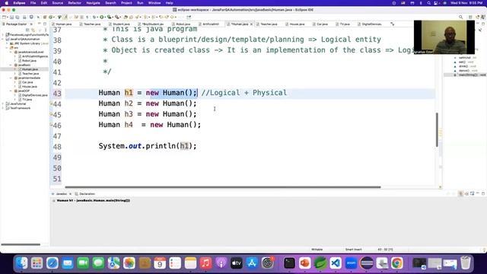Select Teacher.java under javaBasic in explorer
This screenshot has width=487, height=274.
[30, 74]
